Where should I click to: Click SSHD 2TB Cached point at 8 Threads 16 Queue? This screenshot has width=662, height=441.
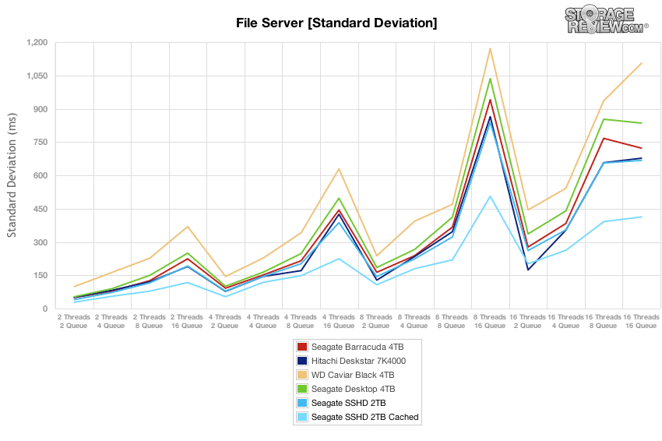490,196
